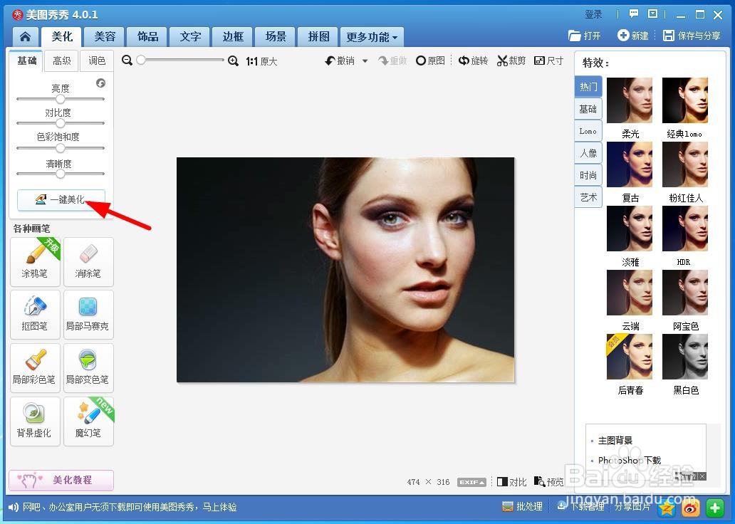
Task: Open the Weibo icon in status bar
Action: [690, 507]
